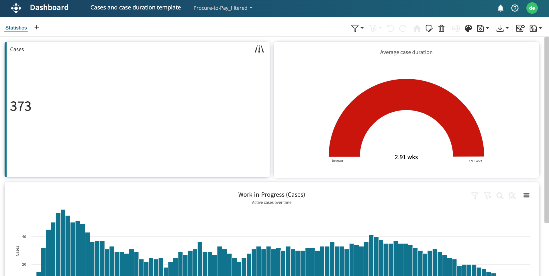Viewport: 549px width, 276px height.
Task: Open the notifications bell
Action: tap(501, 8)
